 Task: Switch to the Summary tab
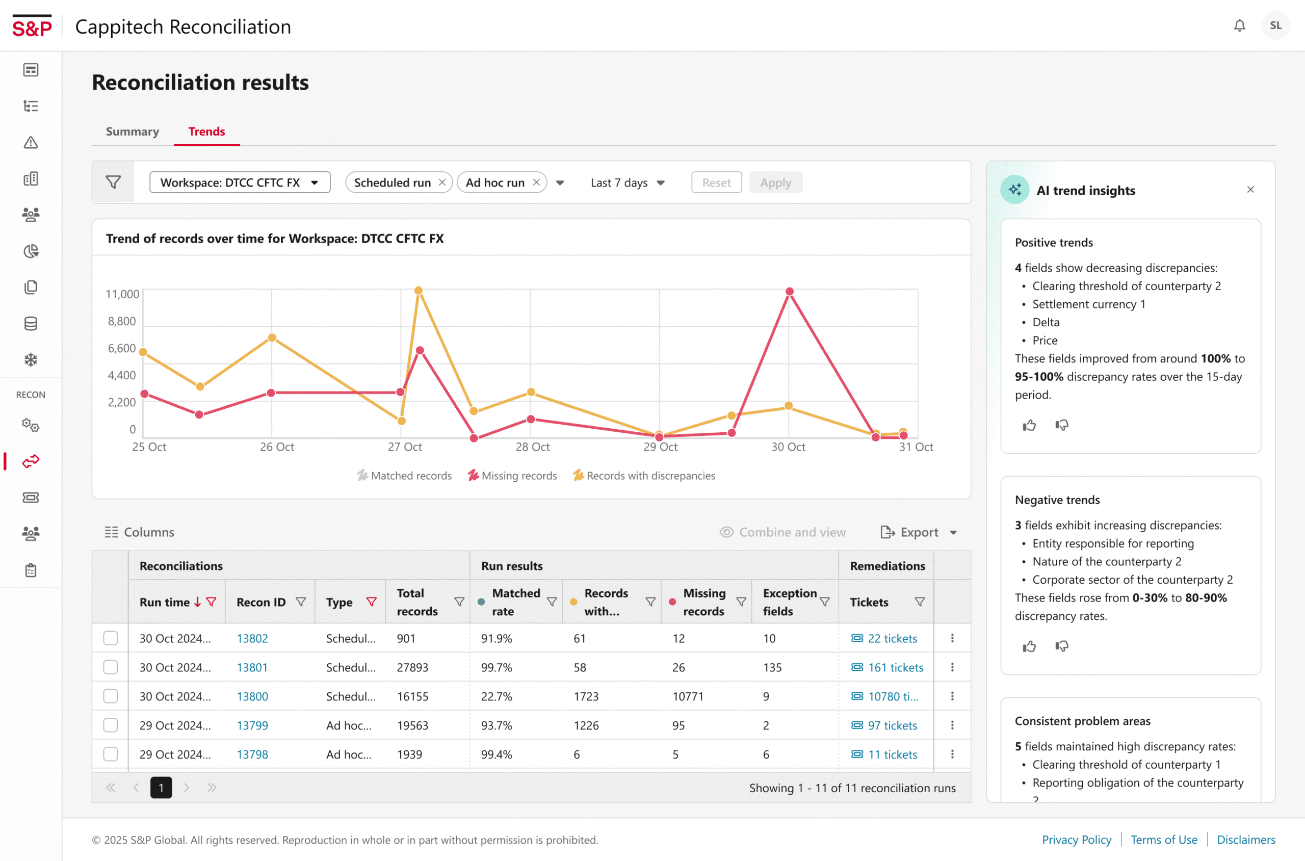tap(133, 131)
